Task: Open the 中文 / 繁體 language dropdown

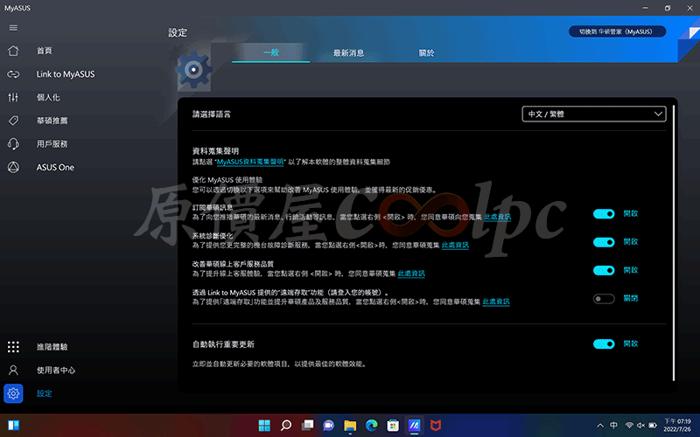Action: (x=593, y=114)
